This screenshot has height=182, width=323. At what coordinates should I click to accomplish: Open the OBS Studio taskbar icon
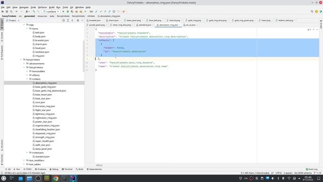coord(38,178)
